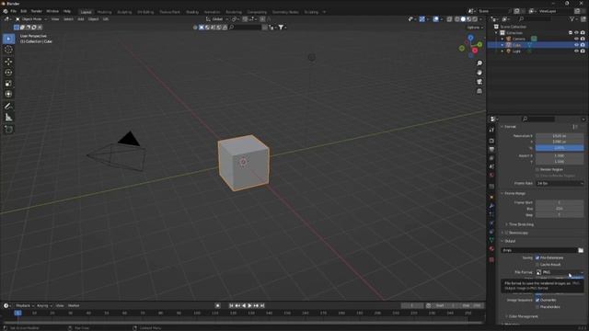
Task: Expand the Camera item in outliner
Action: [x=502, y=39]
